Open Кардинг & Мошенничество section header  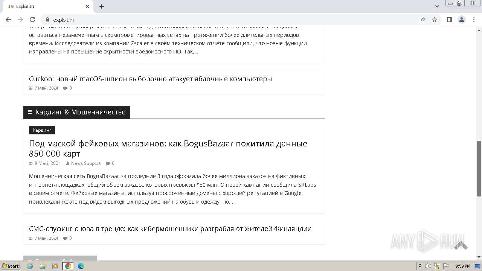pyautogui.click(x=77, y=112)
